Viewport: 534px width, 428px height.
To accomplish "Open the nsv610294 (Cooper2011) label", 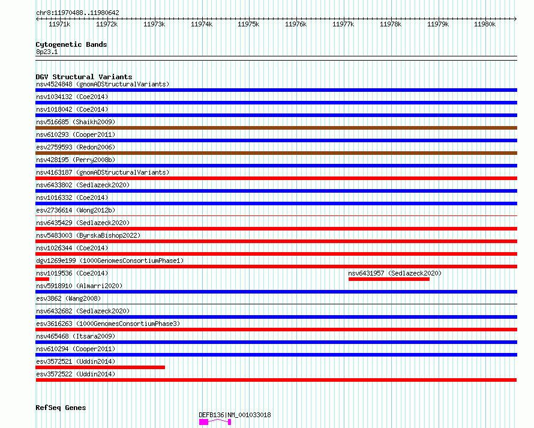I will [76, 349].
